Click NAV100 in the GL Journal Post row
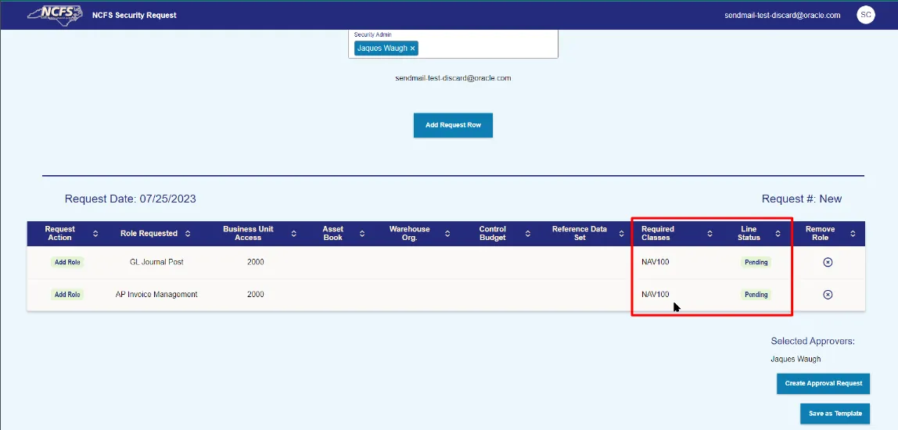898x430 pixels. pyautogui.click(x=656, y=262)
